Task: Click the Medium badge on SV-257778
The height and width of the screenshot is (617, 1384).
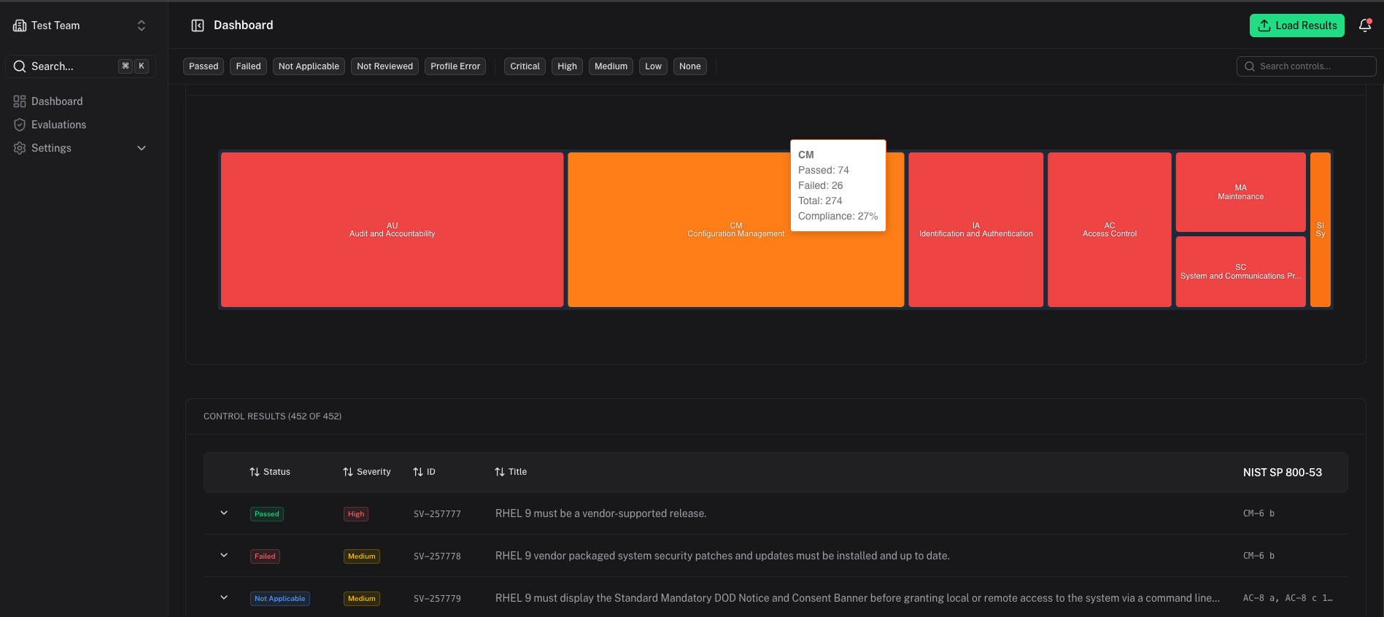Action: click(362, 556)
